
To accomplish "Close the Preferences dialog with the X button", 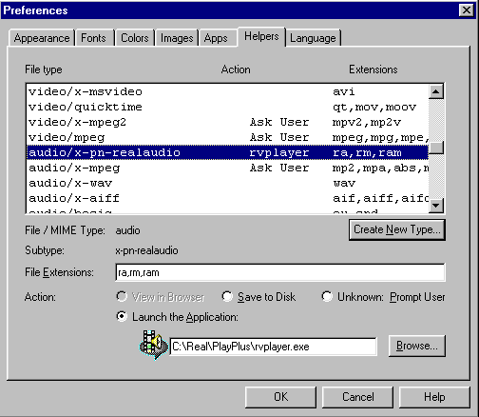I will (467, 10).
